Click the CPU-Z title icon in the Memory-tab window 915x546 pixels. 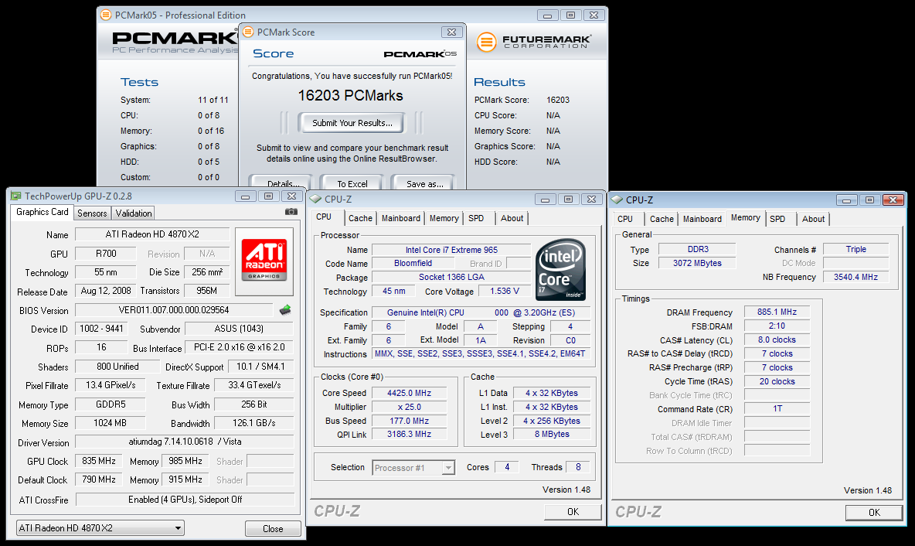click(x=617, y=200)
